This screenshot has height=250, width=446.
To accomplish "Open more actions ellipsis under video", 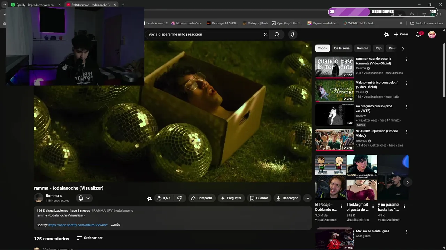I will [307, 198].
